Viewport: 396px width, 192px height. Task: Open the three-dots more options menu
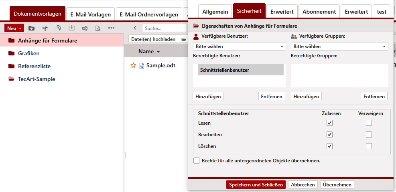pyautogui.click(x=111, y=28)
